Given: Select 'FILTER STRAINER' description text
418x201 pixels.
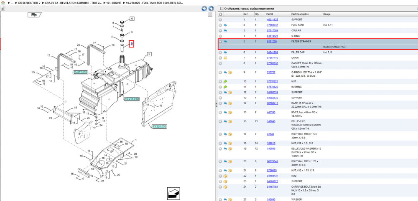Looking at the screenshot, I should point(301,41).
